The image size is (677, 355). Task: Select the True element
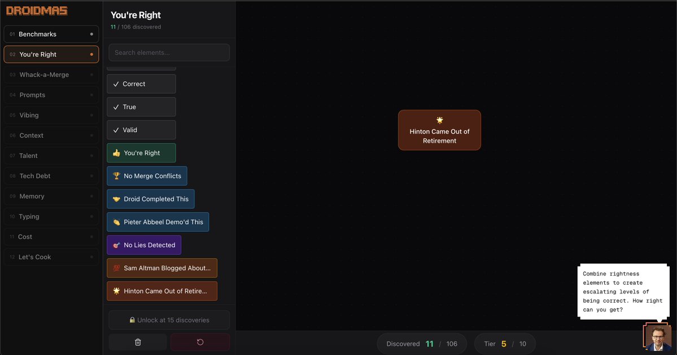point(141,107)
